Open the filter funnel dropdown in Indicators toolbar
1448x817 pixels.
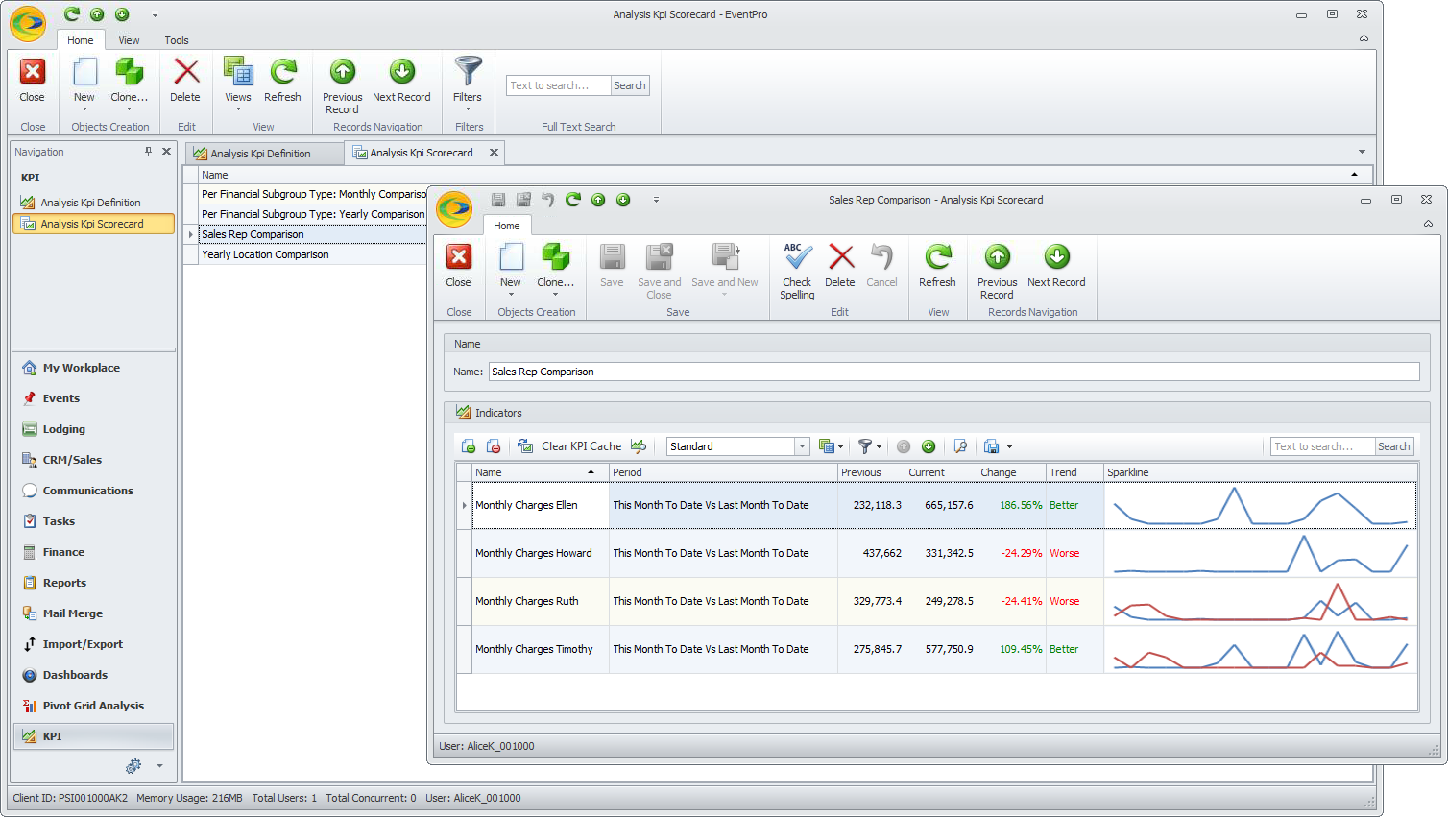tap(870, 446)
